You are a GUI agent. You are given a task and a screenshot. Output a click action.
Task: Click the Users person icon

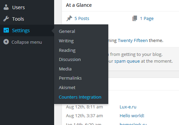point(6,7)
